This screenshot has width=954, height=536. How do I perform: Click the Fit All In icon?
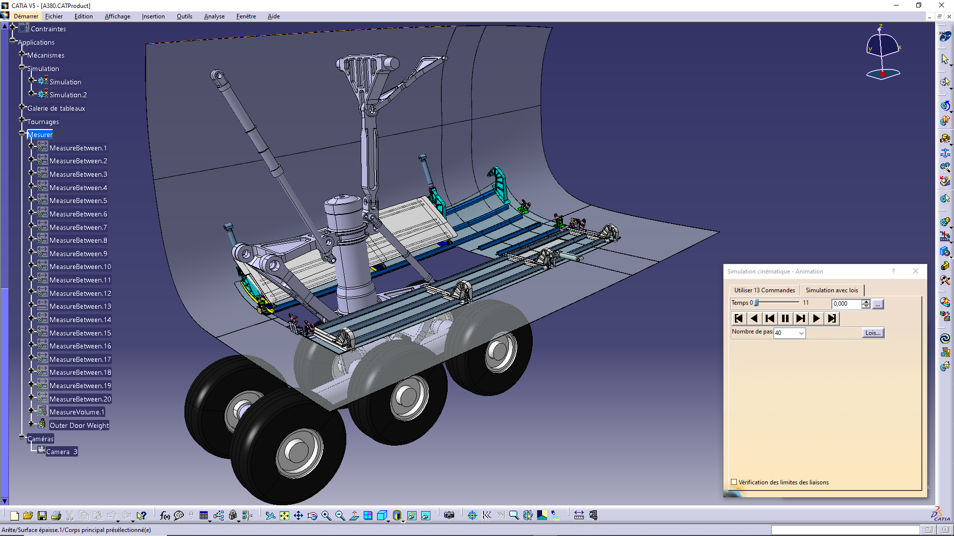(x=284, y=516)
